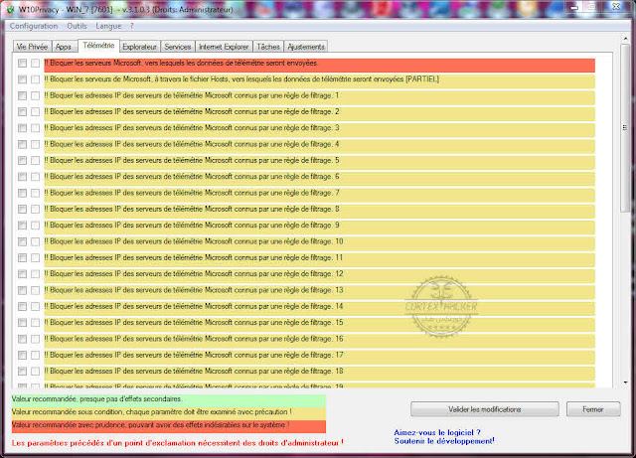
Task: Close the W10Privacy window
Action: [x=616, y=7]
